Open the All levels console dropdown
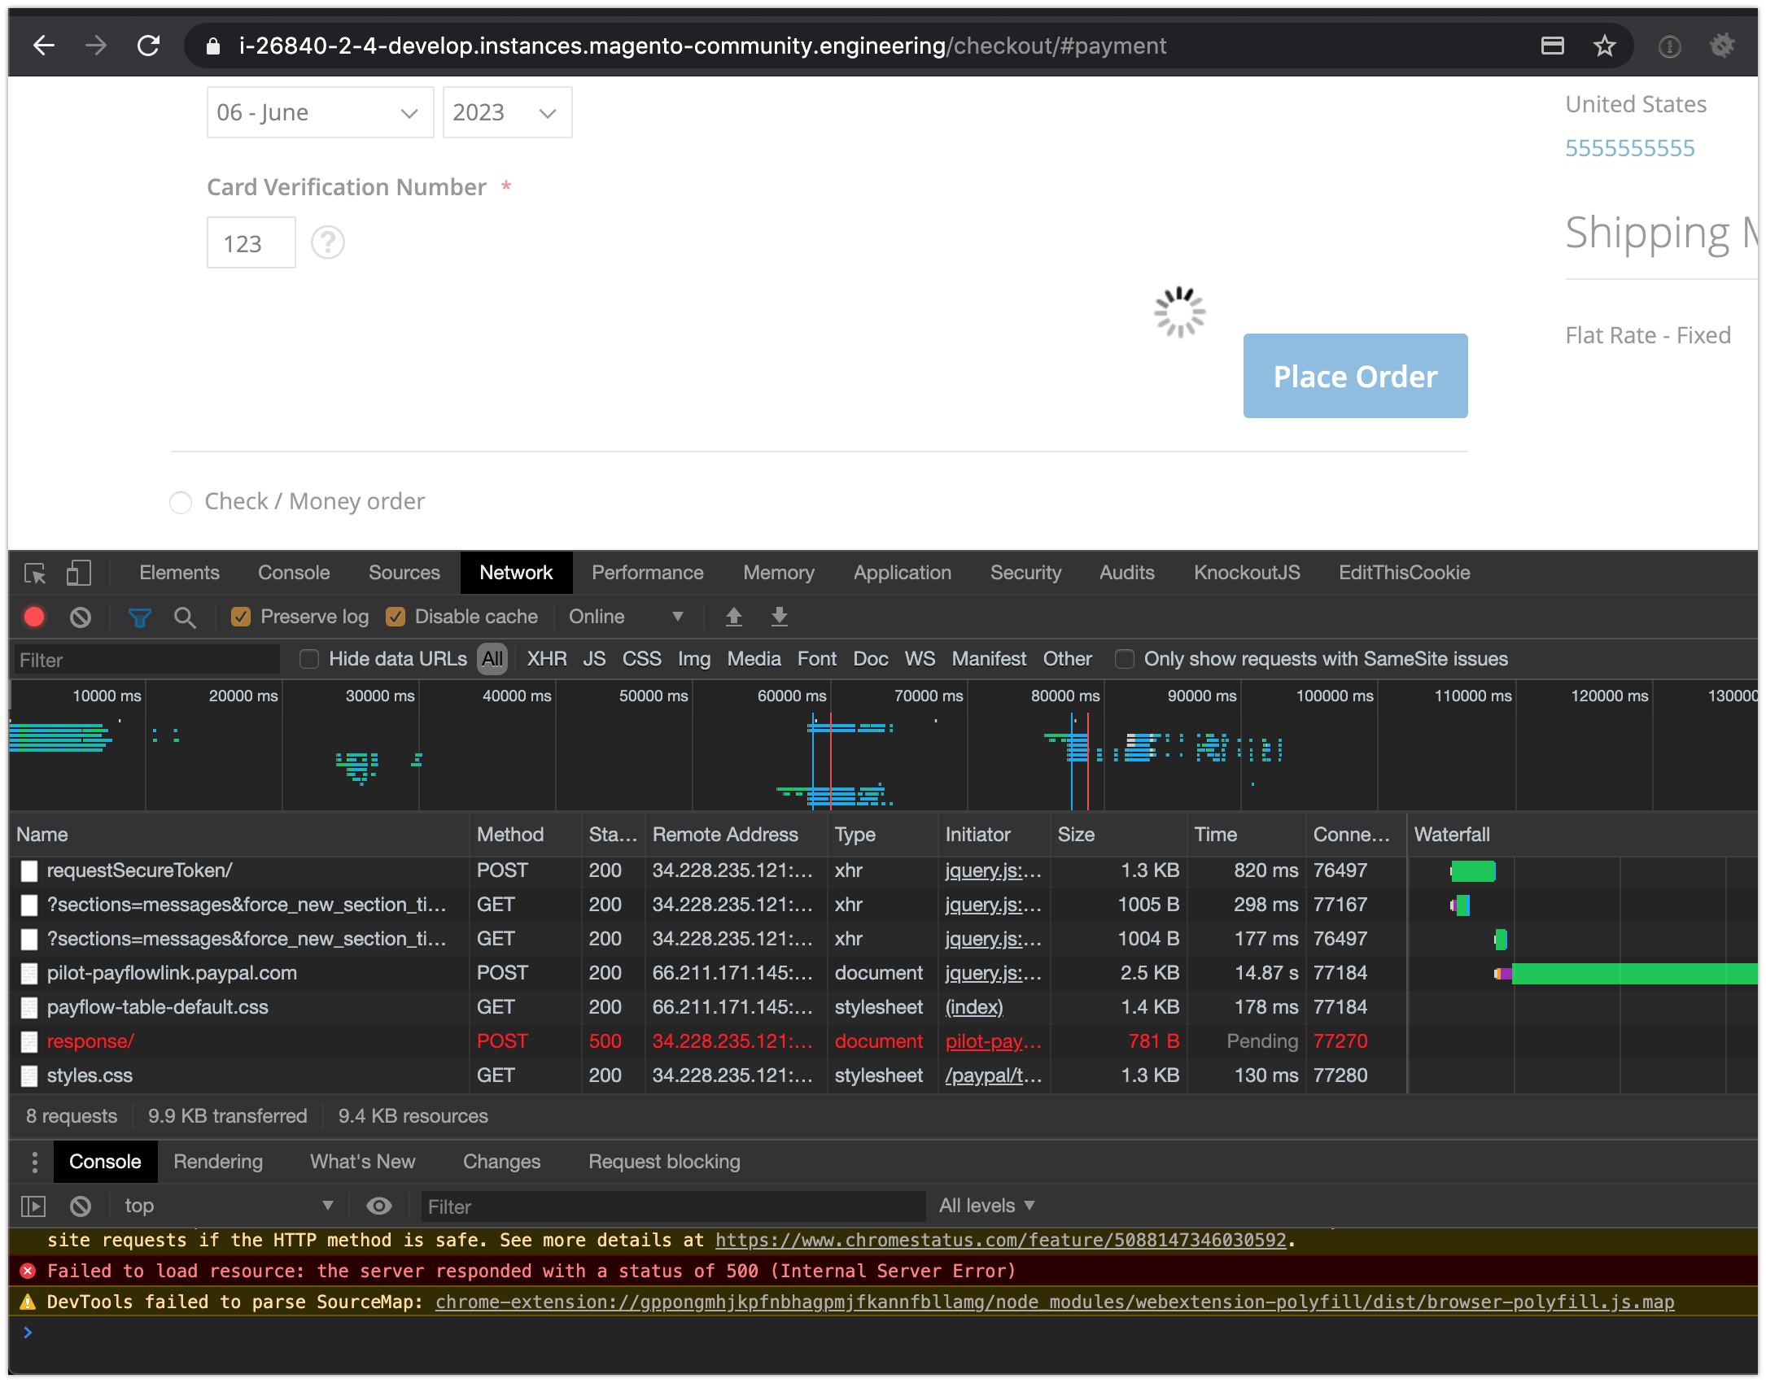Viewport: 1766px width, 1383px height. click(x=986, y=1206)
